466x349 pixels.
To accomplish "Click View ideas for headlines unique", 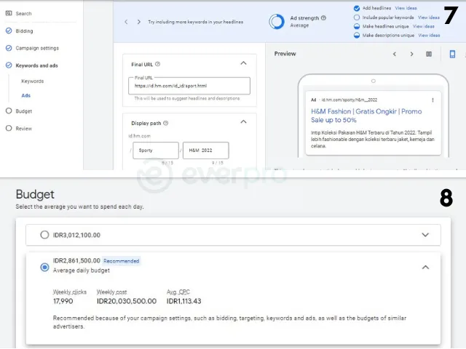I will click(x=423, y=26).
